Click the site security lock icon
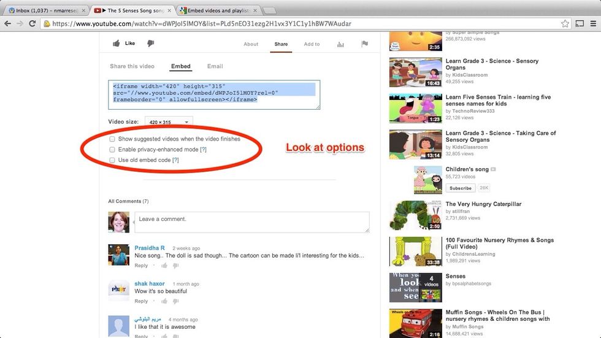This screenshot has width=601, height=338. point(47,24)
